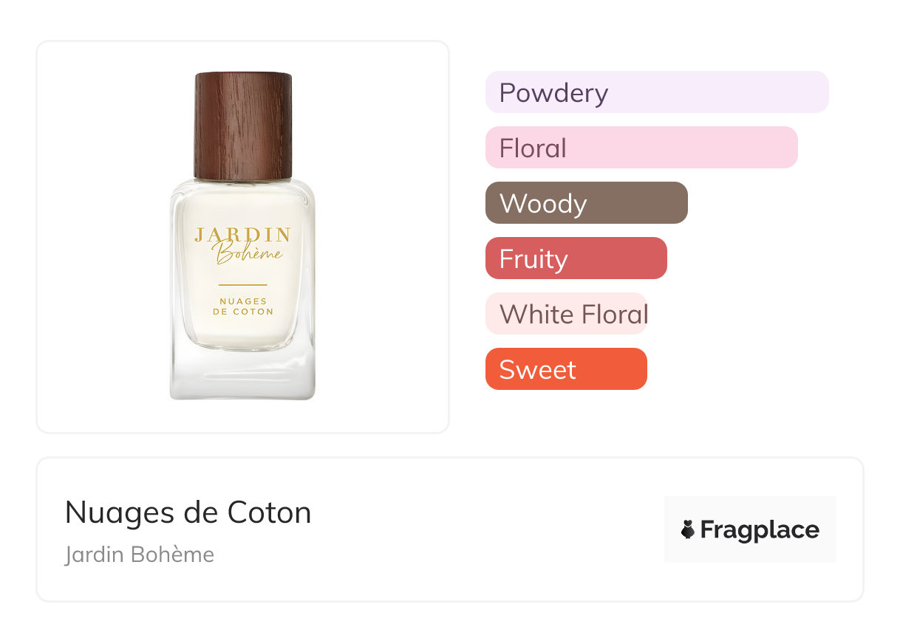The height and width of the screenshot is (638, 900).
Task: Select the pink Floral accord bar
Action: point(641,148)
